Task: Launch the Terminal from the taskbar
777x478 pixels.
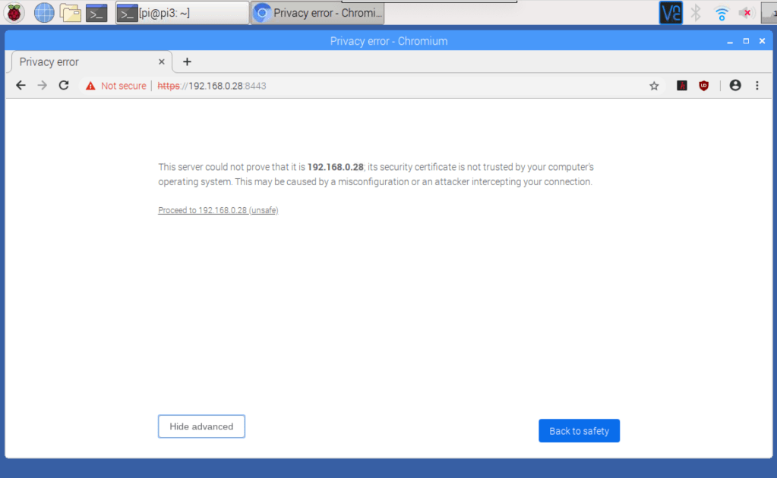Action: click(x=96, y=12)
